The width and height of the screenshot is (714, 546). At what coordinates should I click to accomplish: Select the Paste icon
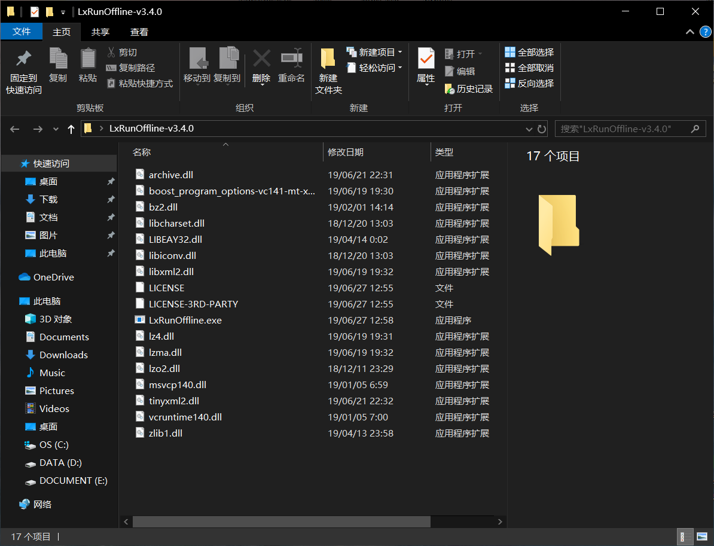click(88, 66)
